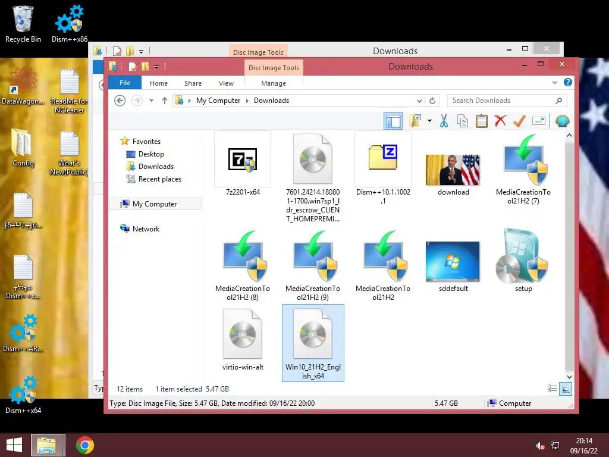The height and width of the screenshot is (457, 609).
Task: Select MediaCreationTool21H2 (9) file
Action: point(313,266)
